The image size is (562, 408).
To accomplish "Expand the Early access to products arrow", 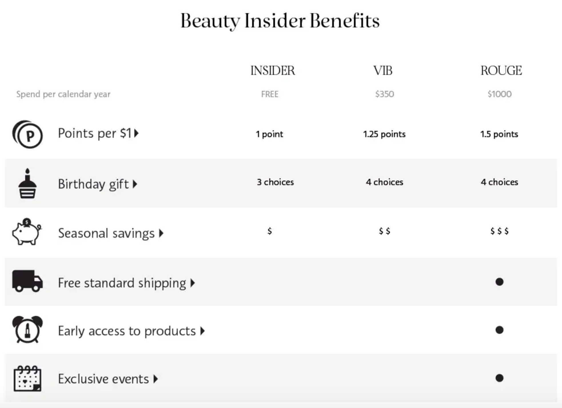I will click(x=202, y=331).
